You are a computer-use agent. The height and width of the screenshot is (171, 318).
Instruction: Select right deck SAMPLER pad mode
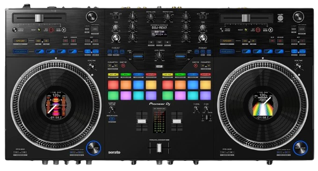(205, 75)
